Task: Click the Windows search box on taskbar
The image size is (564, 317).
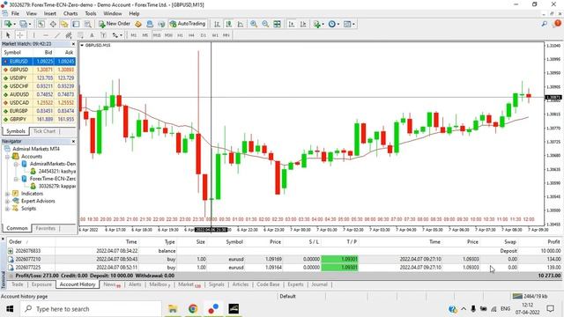Action: point(91,309)
